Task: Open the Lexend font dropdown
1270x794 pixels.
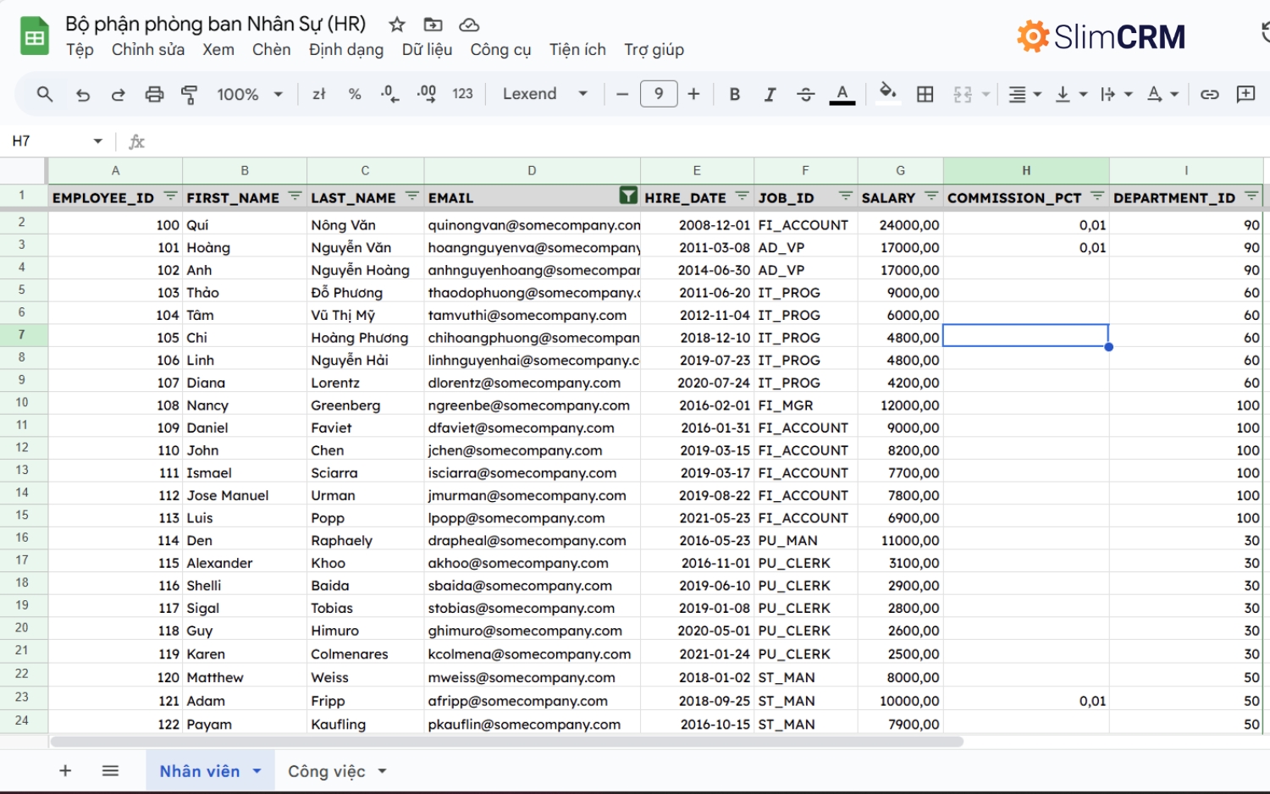Action: pyautogui.click(x=545, y=94)
